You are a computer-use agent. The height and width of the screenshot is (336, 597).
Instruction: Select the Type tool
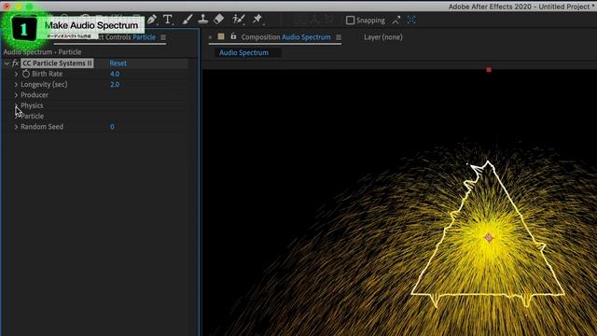pyautogui.click(x=168, y=20)
